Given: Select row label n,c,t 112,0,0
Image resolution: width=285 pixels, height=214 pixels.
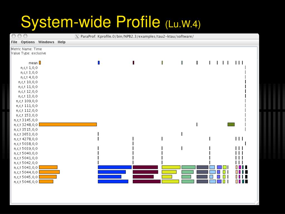Looking at the screenshot, I should [27, 110].
